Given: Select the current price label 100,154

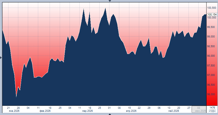Looking at the screenshot, I should click(212, 15).
